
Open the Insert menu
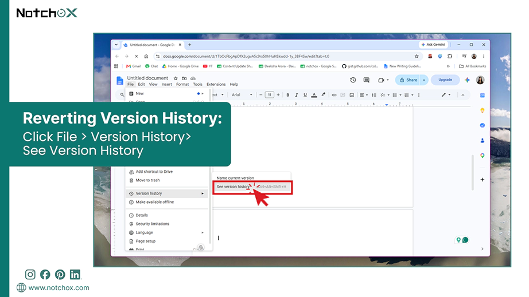coord(166,85)
